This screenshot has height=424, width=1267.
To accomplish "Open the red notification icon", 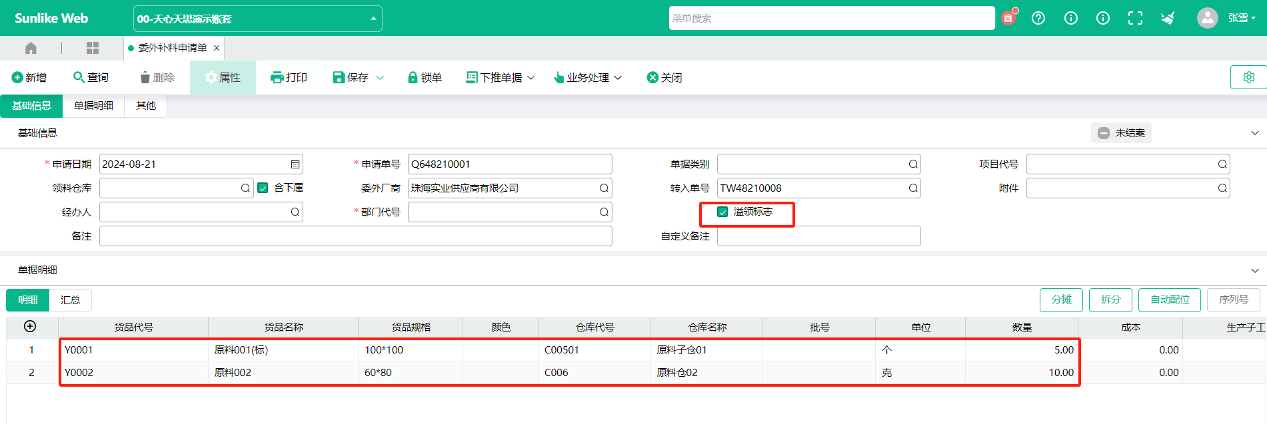I will pos(1008,18).
